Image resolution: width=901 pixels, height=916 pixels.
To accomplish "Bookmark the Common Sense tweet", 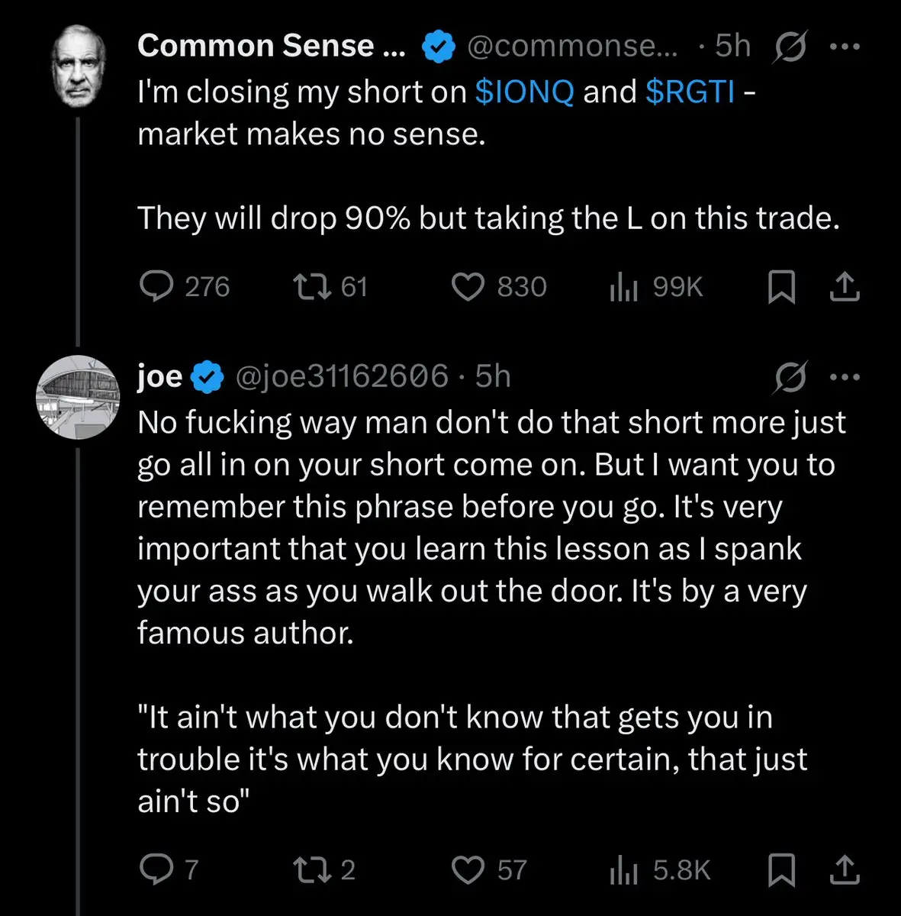I will coord(781,288).
